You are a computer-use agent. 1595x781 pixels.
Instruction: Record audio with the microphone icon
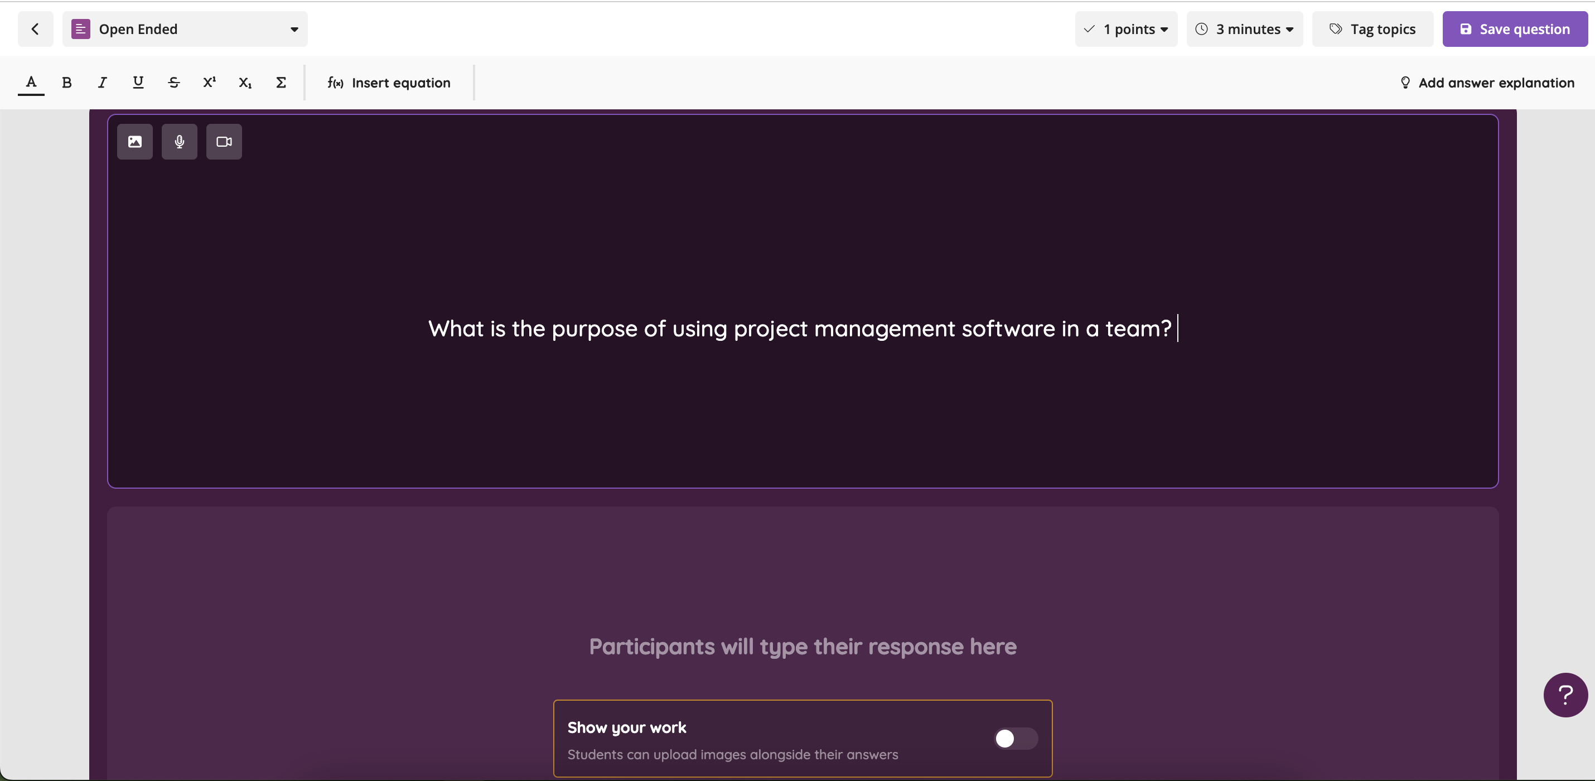[x=180, y=142]
